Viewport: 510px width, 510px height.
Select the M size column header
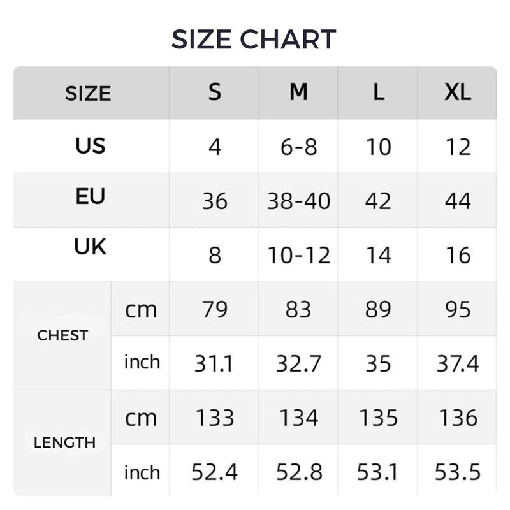pyautogui.click(x=298, y=92)
